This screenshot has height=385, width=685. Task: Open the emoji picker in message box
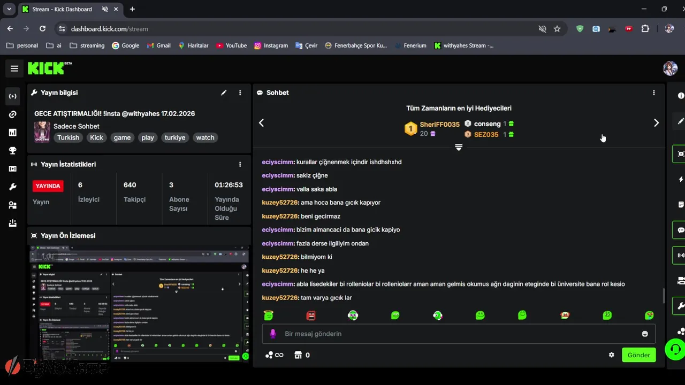pos(645,334)
